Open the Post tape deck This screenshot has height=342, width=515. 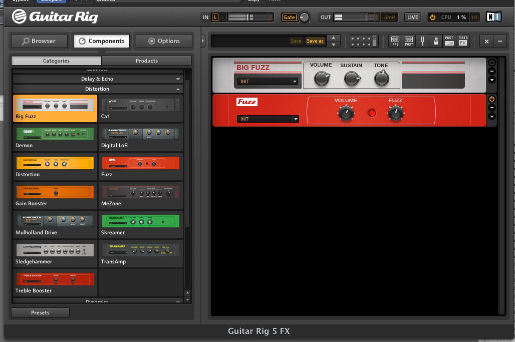tap(409, 41)
